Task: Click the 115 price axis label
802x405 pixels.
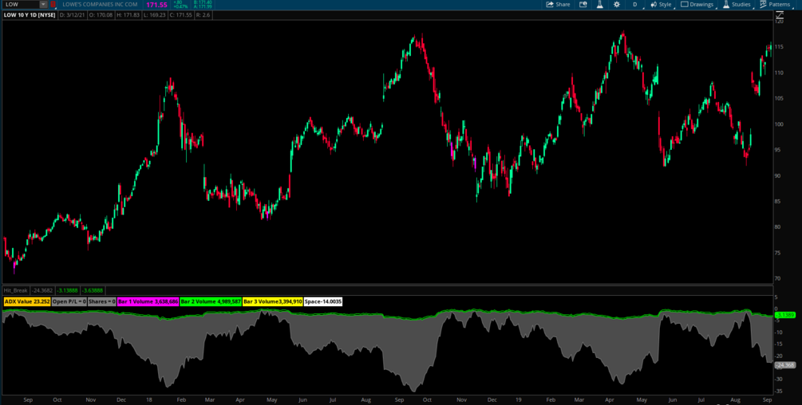Action: pos(780,47)
